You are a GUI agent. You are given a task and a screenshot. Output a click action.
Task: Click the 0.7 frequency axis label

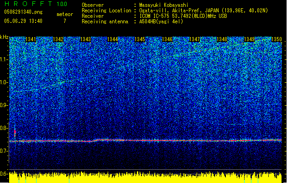[x=4, y=151]
